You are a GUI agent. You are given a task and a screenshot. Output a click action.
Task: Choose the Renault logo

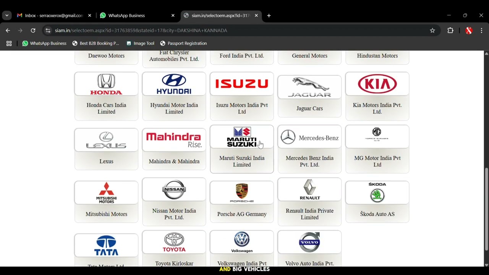pos(309,189)
